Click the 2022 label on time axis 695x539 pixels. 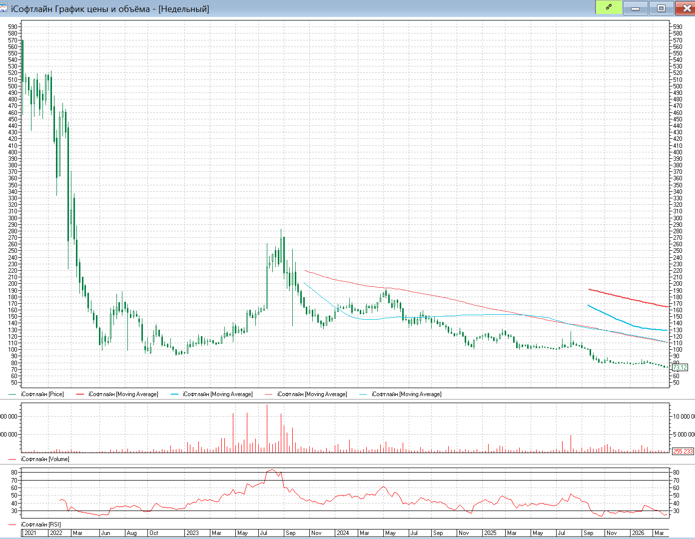click(56, 533)
